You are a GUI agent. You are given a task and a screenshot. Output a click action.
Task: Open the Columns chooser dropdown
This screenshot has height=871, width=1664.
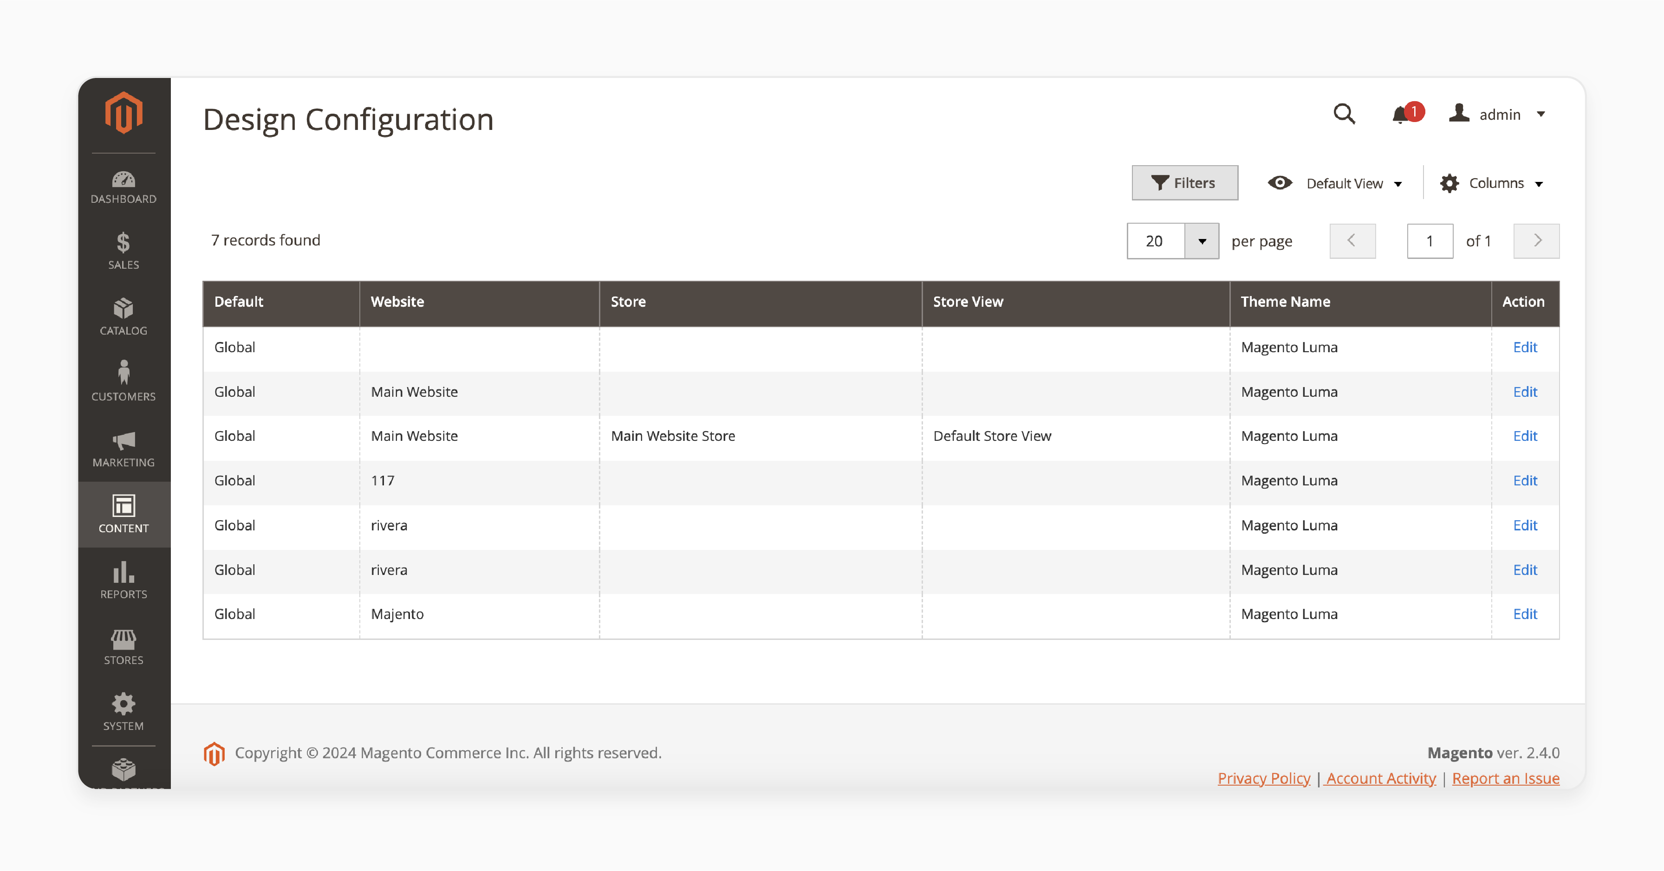tap(1492, 183)
